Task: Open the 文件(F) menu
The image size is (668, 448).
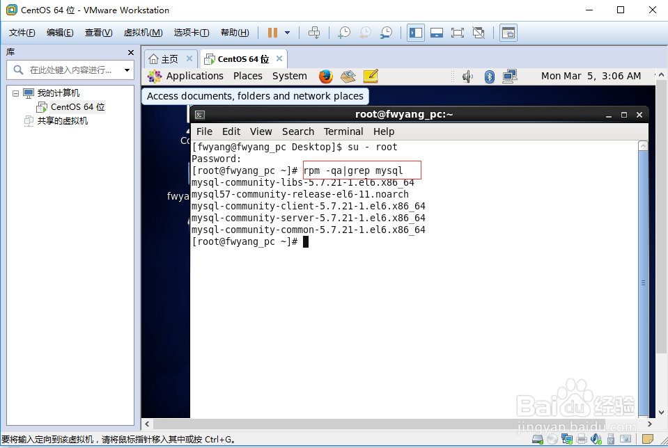Action: (x=22, y=33)
